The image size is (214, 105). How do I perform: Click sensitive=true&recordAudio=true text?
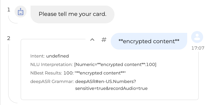tap(111, 88)
